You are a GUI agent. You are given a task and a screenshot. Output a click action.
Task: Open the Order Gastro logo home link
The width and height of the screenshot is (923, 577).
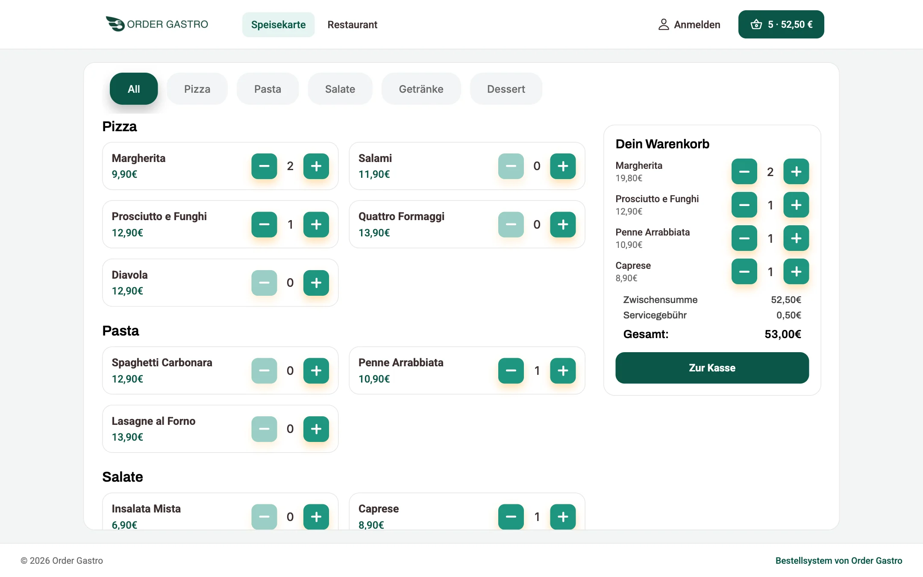point(157,24)
